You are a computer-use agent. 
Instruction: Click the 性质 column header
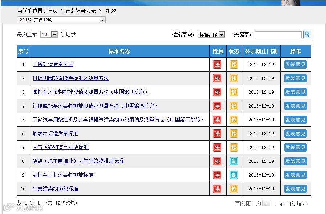[x=218, y=51]
